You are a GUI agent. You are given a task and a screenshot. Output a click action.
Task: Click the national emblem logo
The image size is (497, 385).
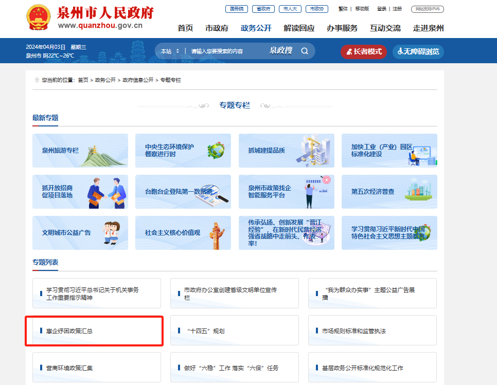[38, 19]
